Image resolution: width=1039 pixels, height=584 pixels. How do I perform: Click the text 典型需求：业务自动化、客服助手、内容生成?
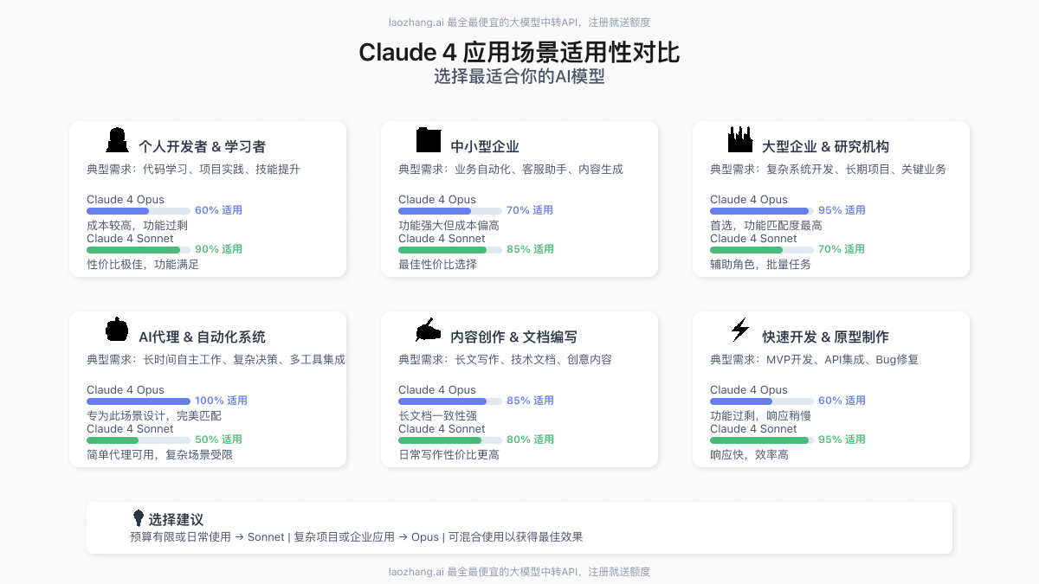point(511,170)
